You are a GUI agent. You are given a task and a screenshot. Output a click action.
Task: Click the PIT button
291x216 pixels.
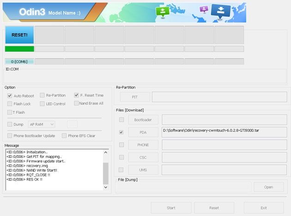point(135,97)
